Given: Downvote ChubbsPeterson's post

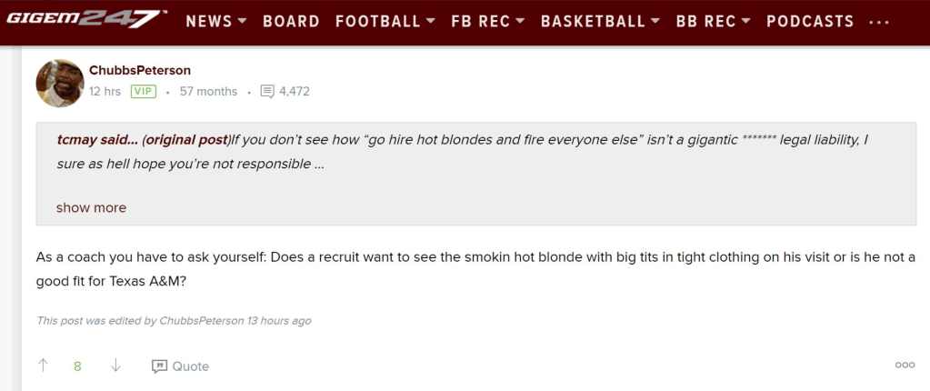Looking at the screenshot, I should (115, 366).
